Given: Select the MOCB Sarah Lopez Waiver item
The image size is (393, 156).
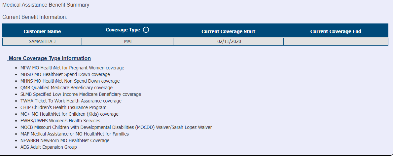Looking at the screenshot, I should (x=116, y=127).
